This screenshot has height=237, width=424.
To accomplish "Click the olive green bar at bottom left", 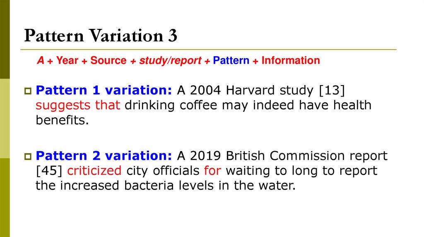I will 5,197.
